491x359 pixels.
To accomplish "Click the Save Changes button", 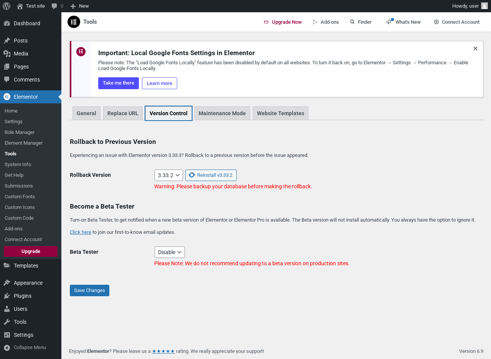I will point(89,290).
